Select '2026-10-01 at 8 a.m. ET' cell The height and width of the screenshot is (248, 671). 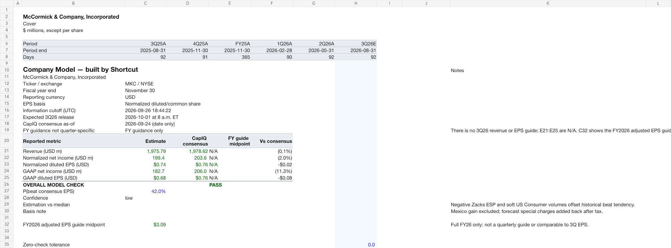coord(152,117)
